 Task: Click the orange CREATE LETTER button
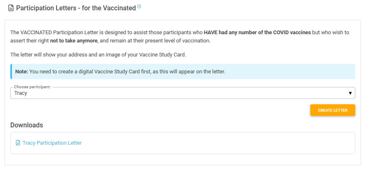click(x=333, y=110)
